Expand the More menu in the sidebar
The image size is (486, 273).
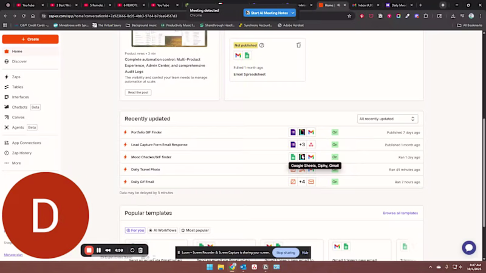pos(30,163)
